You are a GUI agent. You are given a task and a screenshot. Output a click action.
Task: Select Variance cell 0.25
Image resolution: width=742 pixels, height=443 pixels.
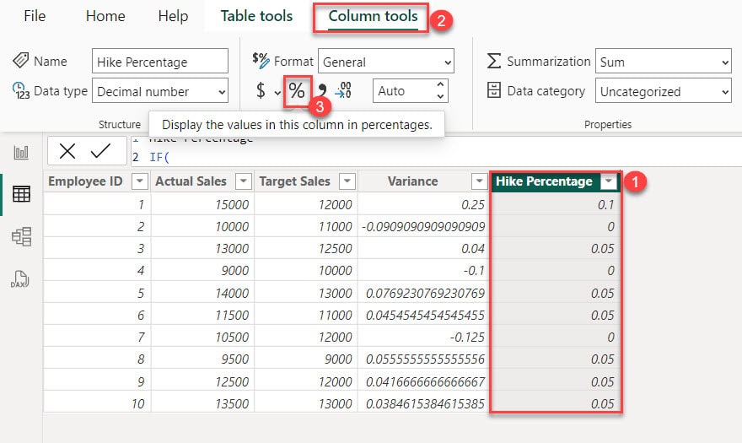[424, 204]
